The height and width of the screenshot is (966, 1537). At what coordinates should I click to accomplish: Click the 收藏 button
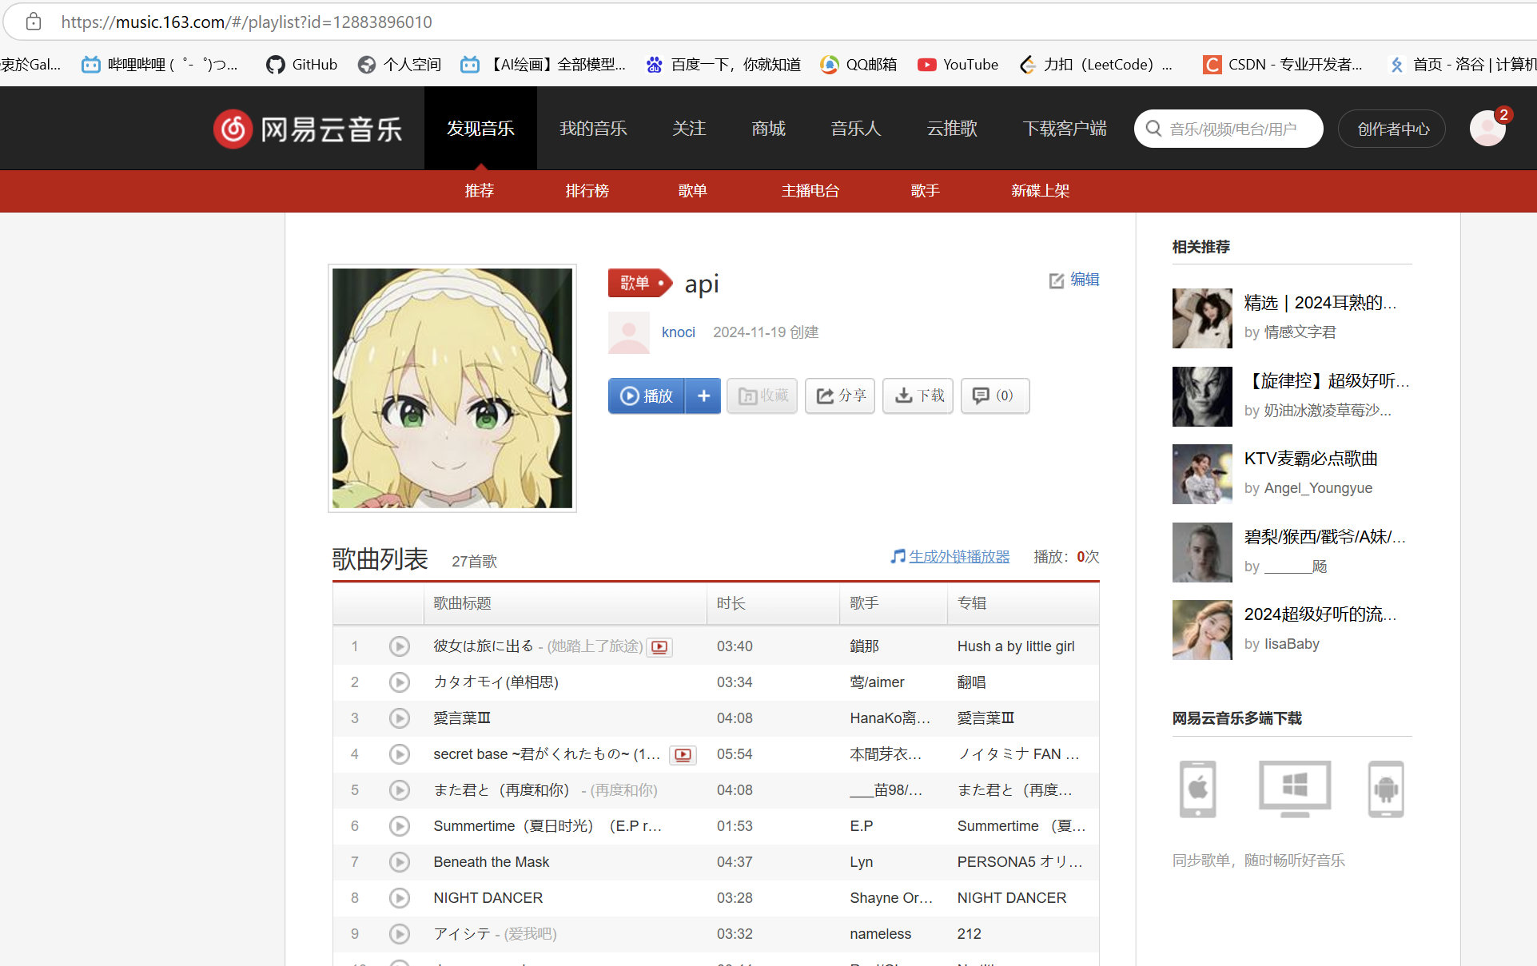763,396
